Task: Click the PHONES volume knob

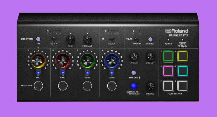Action: point(150,86)
